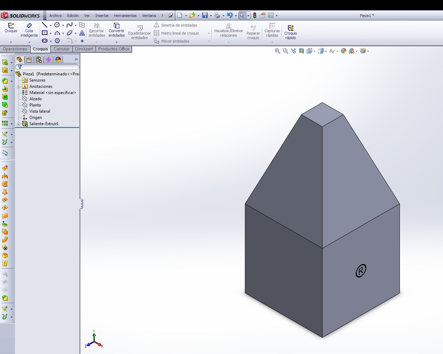The image size is (443, 354).
Task: Select the sketch Point tool
Action: pos(82,41)
